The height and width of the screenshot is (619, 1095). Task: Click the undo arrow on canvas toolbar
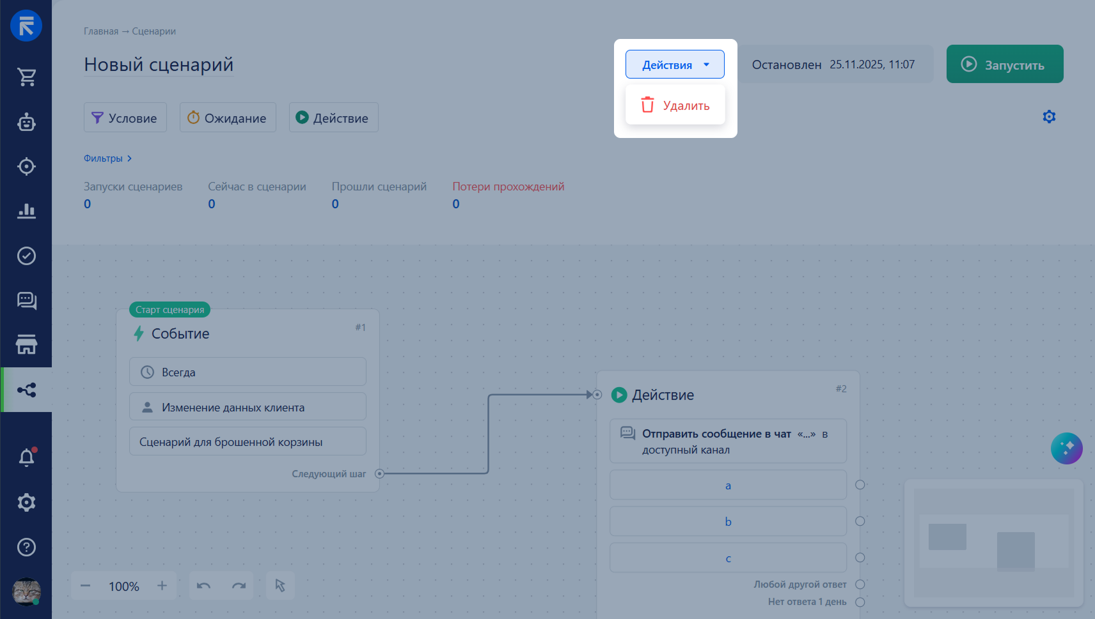[x=203, y=586]
